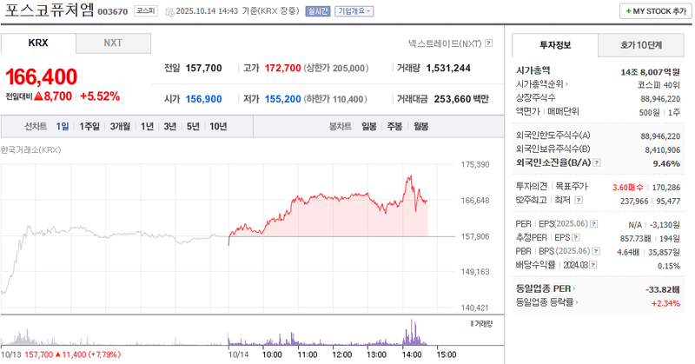
Task: Click the 14:00 volume spike bar
Action: (407, 333)
